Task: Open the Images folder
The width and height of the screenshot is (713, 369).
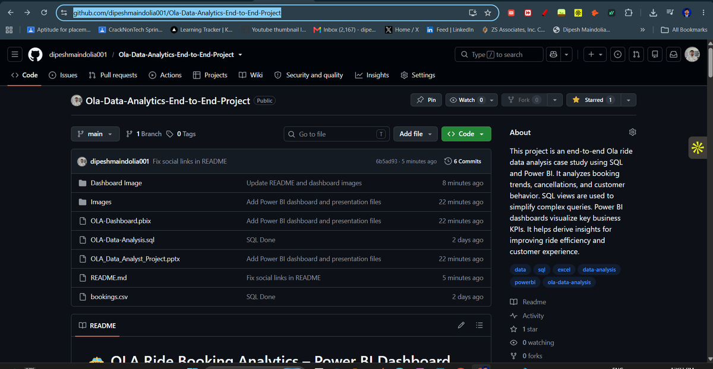Action: point(101,202)
